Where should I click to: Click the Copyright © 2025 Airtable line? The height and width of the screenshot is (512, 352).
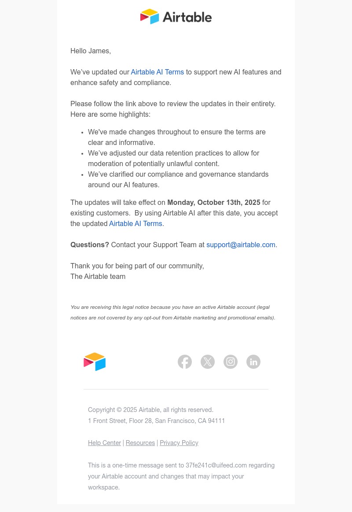coord(150,410)
